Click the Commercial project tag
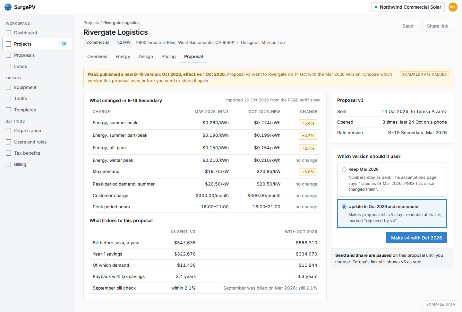The width and height of the screenshot is (462, 312). [98, 42]
